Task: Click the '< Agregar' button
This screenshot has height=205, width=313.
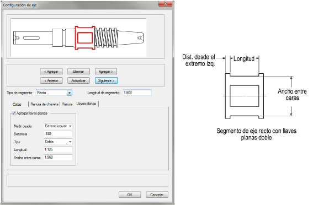Action: tap(51, 72)
